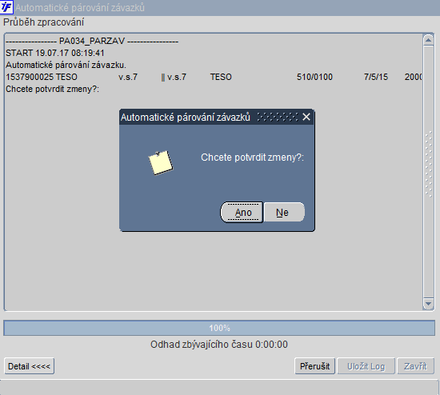440x395 pixels.
Task: Select the START 19.07.17 08:19:41 line
Action: pyautogui.click(x=55, y=53)
